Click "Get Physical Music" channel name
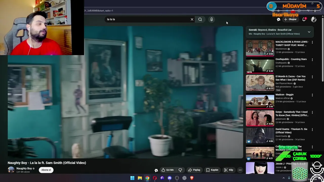 (x=284, y=83)
